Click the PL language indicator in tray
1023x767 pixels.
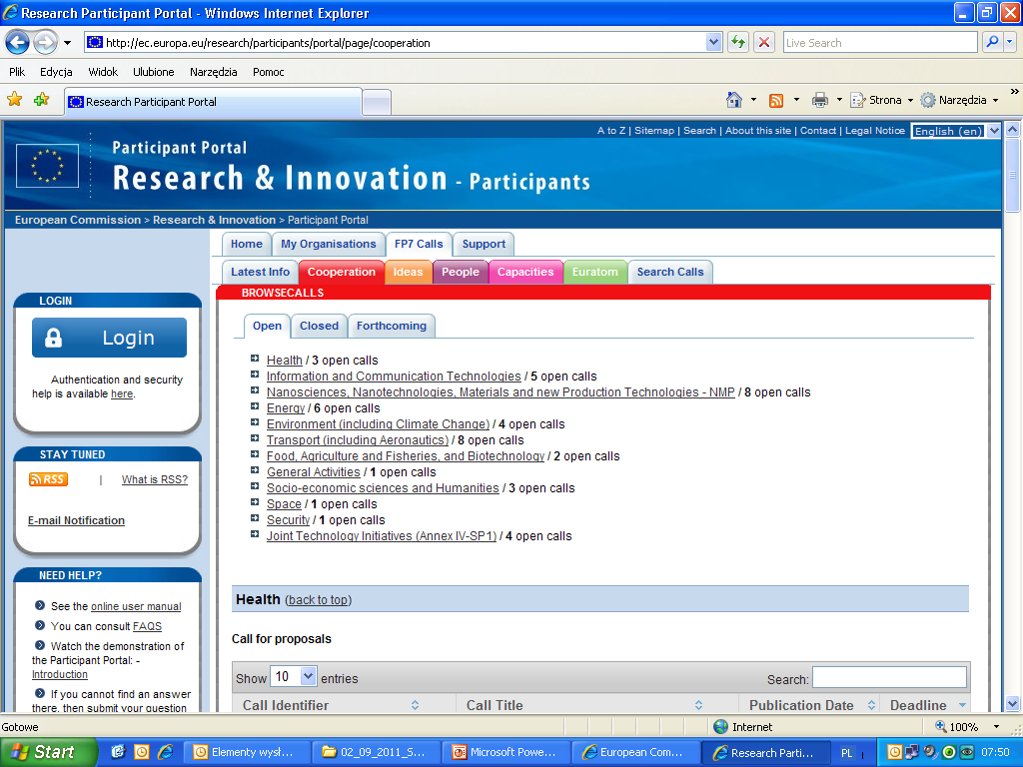click(x=846, y=753)
